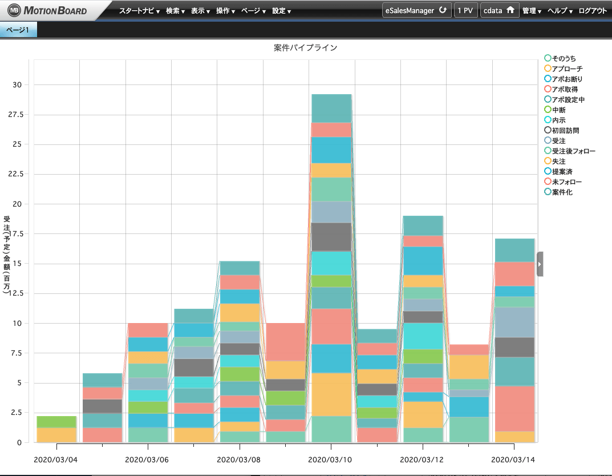The width and height of the screenshot is (612, 476).
Task: Click the tallest bar for 2020/03/10
Action: click(331, 268)
